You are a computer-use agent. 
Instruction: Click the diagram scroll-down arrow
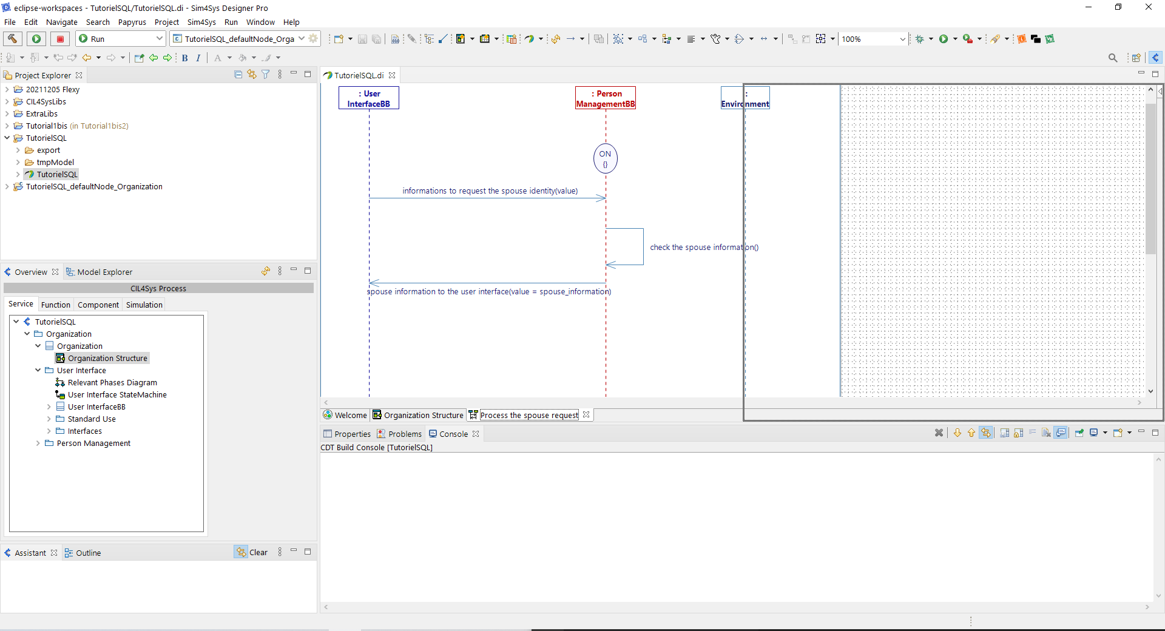(1150, 391)
